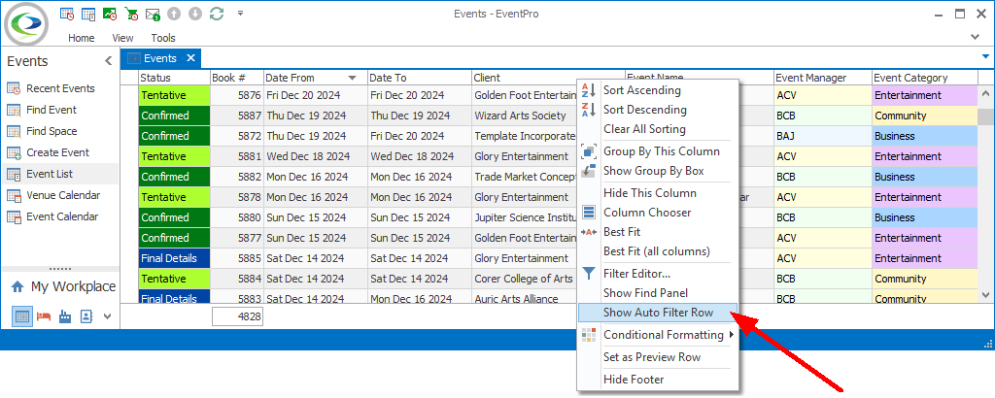Click the Venue Calendar sidebar icon
Viewport: 995px width, 398px height.
click(x=14, y=195)
